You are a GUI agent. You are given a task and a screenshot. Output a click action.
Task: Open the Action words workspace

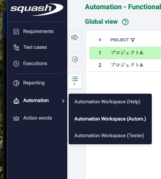[x=37, y=118]
